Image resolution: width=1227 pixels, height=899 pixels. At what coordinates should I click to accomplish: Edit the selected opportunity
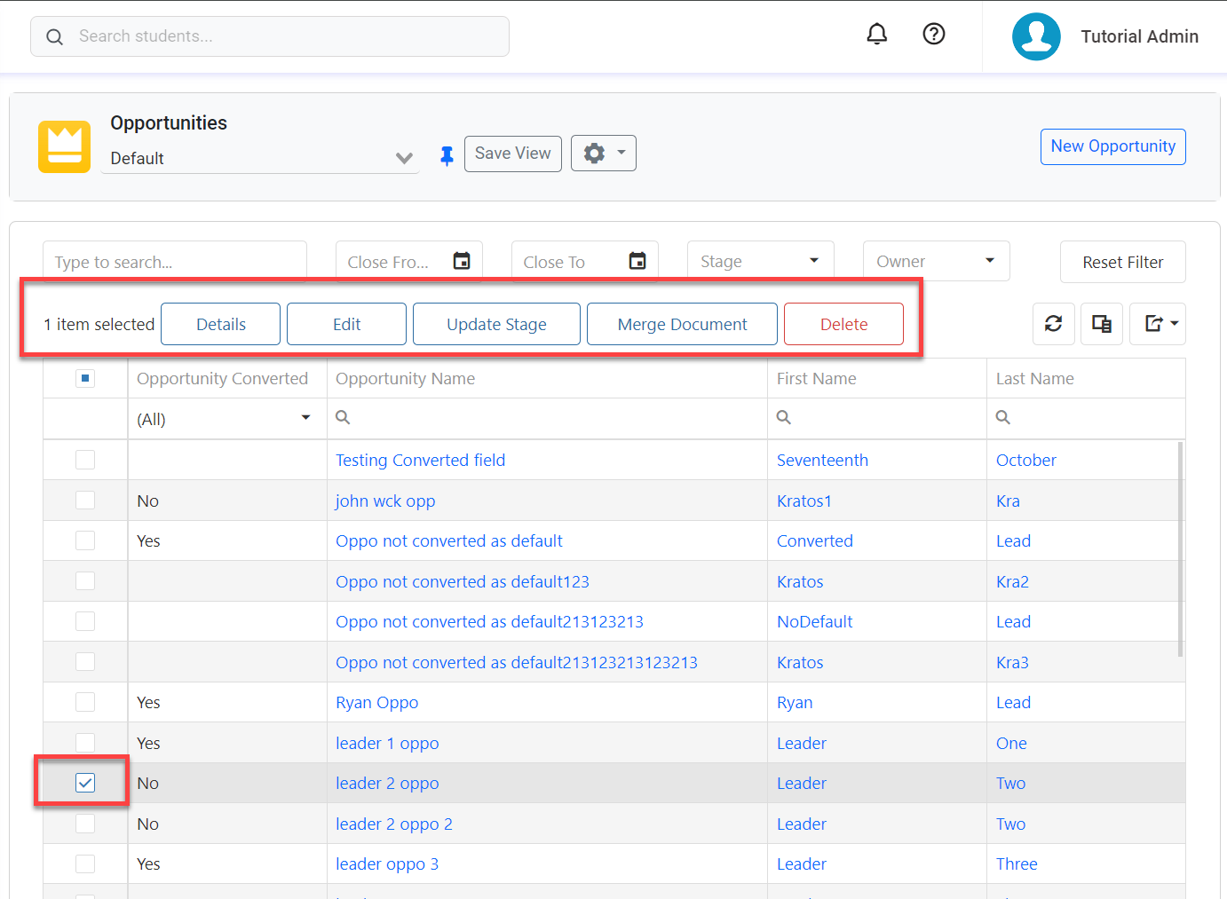[346, 324]
